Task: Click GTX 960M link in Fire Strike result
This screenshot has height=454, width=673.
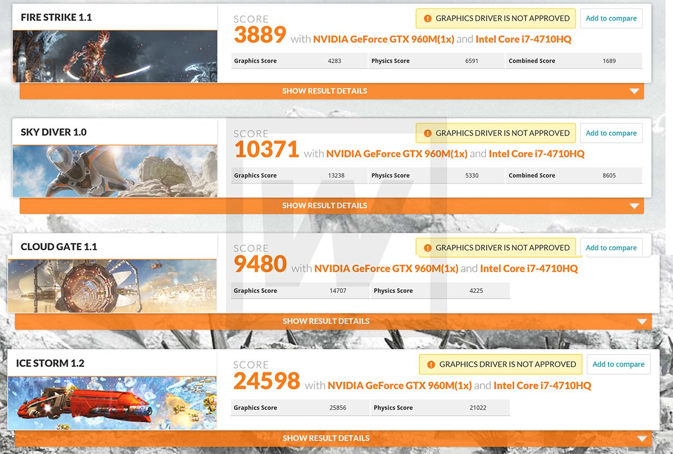Action: 383,39
